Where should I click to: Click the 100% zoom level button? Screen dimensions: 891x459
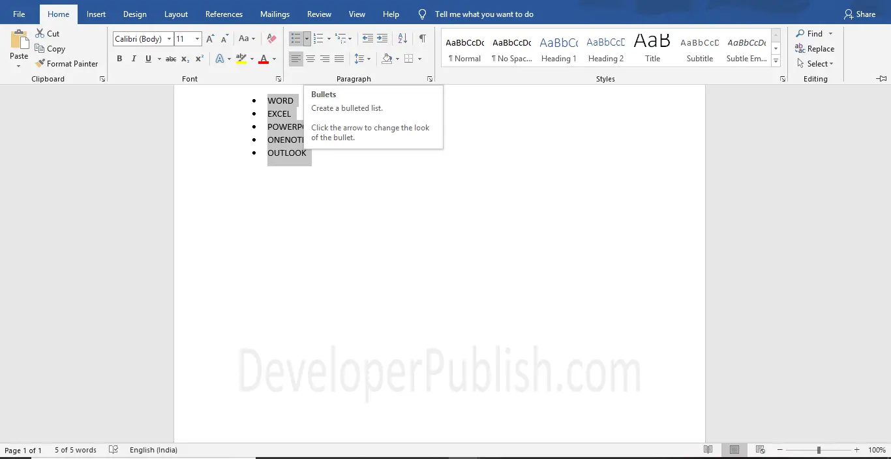point(877,450)
